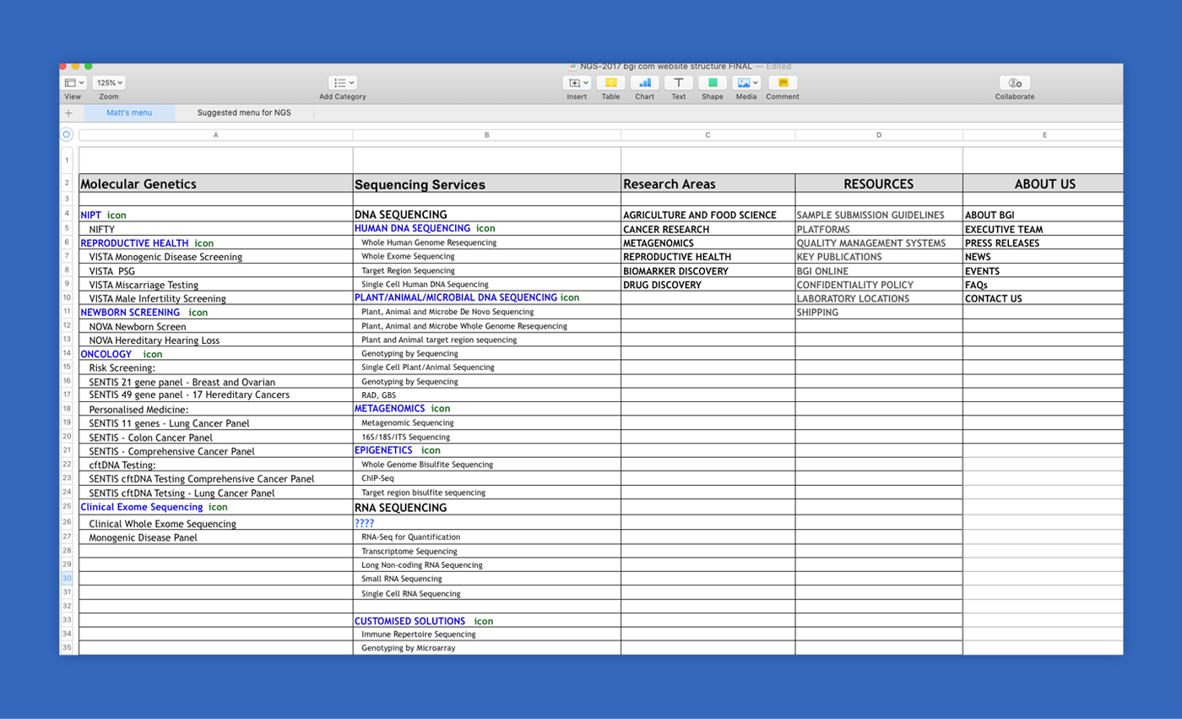The image size is (1182, 719).
Task: Click the Comment toolbar icon
Action: pos(783,83)
